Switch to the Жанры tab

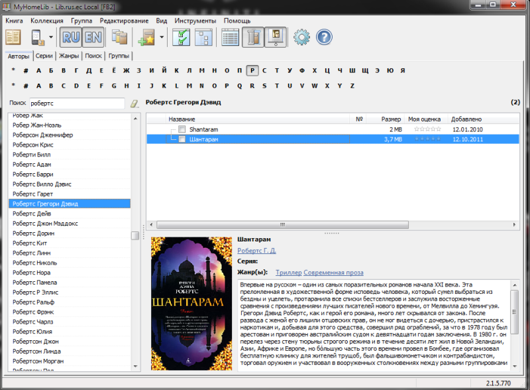[68, 56]
